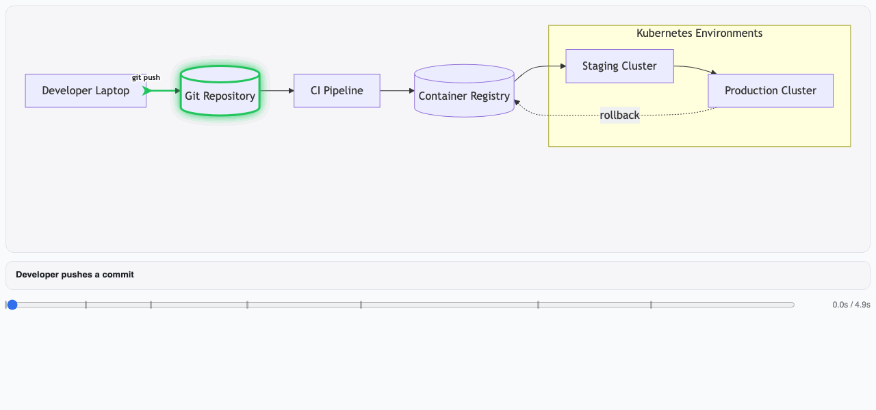Click the 0.0s / 4.9s time readout
Image resolution: width=876 pixels, height=410 pixels.
[x=851, y=305]
